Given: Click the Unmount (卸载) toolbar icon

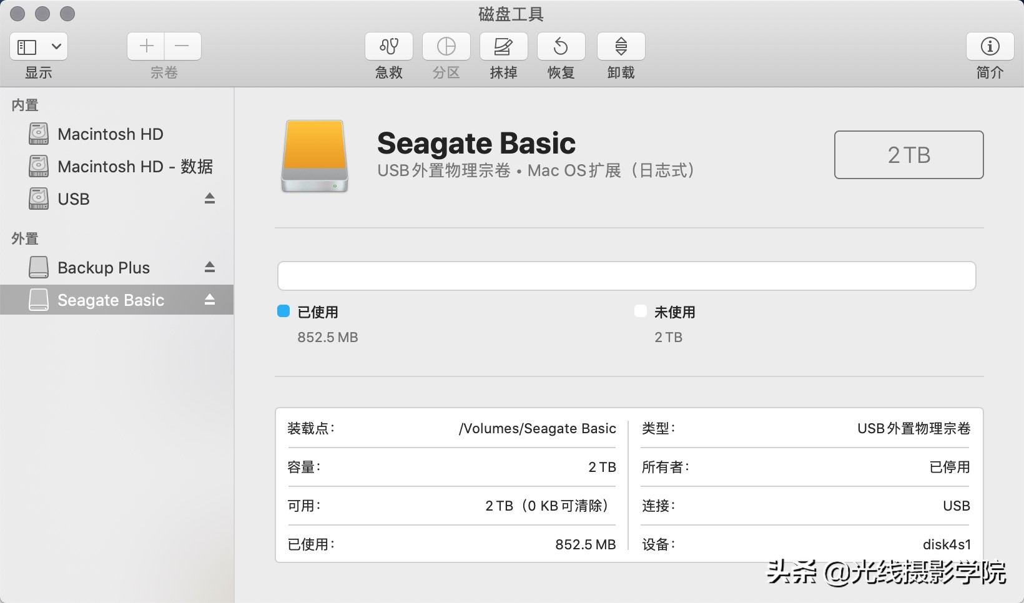Looking at the screenshot, I should pos(621,47).
